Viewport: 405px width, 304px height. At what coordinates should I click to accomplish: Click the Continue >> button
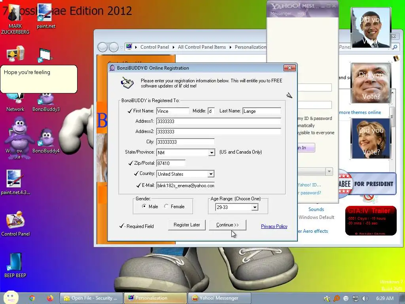(x=227, y=225)
